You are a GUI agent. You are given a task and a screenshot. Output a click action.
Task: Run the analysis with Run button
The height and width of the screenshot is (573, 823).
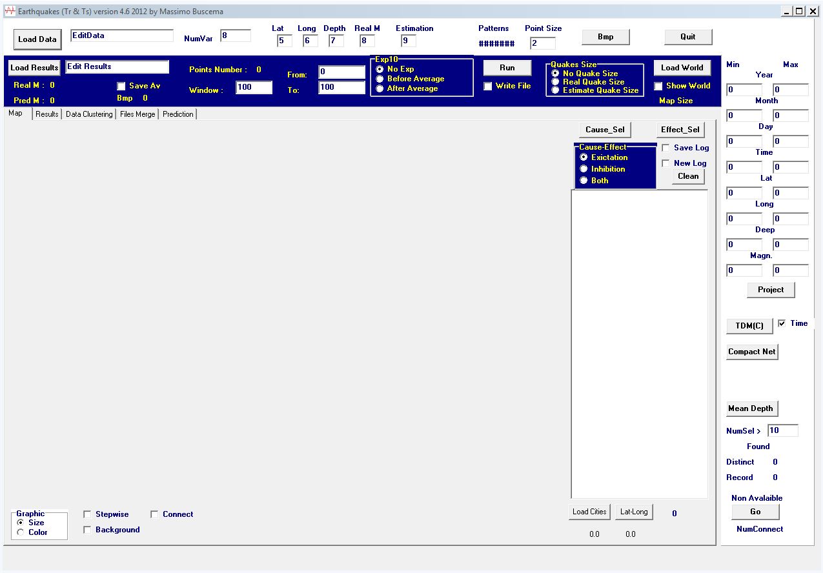[x=507, y=68]
